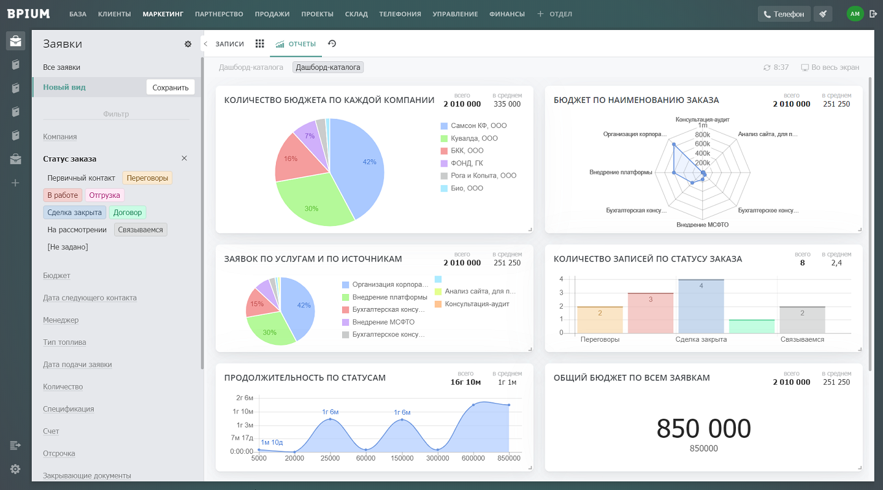The image size is (883, 490).
Task: Toggle the В работе status filter
Action: pos(63,195)
